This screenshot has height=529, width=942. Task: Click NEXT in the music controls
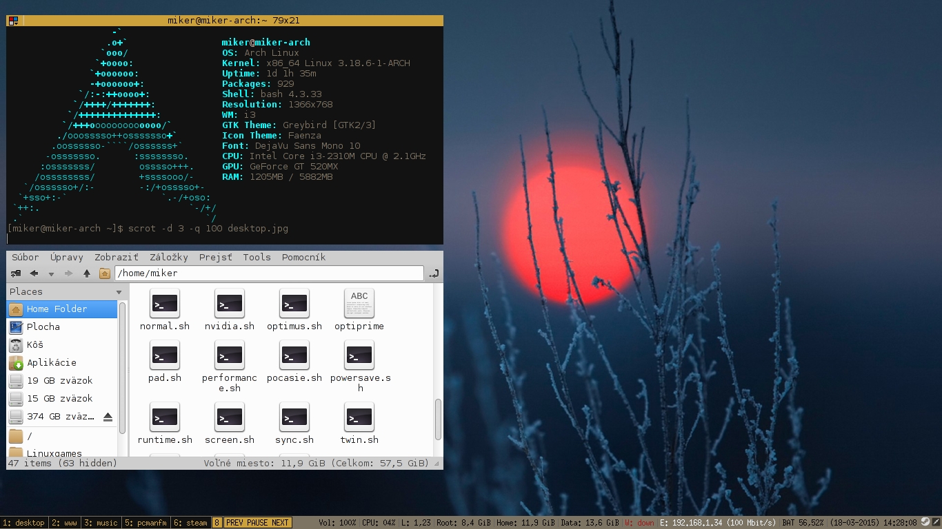tap(280, 523)
